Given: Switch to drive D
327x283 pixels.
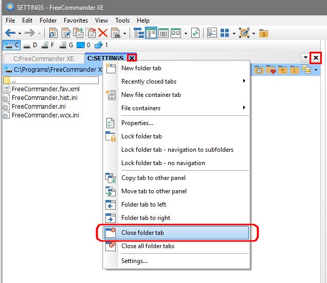Looking at the screenshot, I should click(30, 45).
